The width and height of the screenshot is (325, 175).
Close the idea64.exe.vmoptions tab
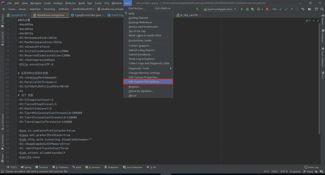pos(67,15)
